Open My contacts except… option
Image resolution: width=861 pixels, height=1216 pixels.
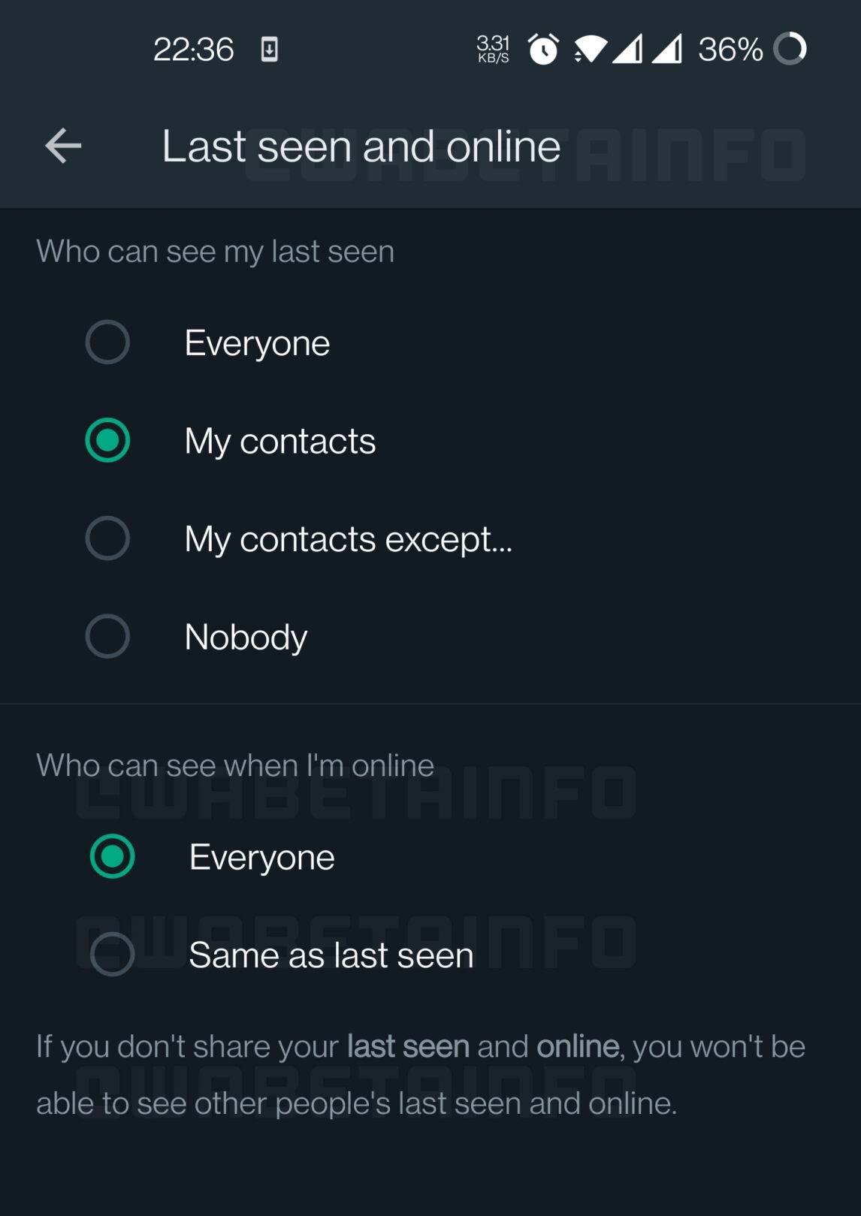tap(430, 539)
